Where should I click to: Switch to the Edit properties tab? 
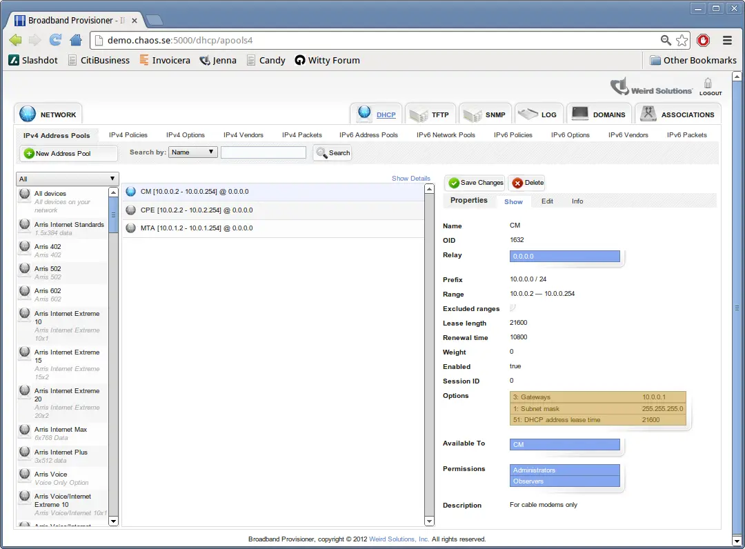tap(547, 201)
